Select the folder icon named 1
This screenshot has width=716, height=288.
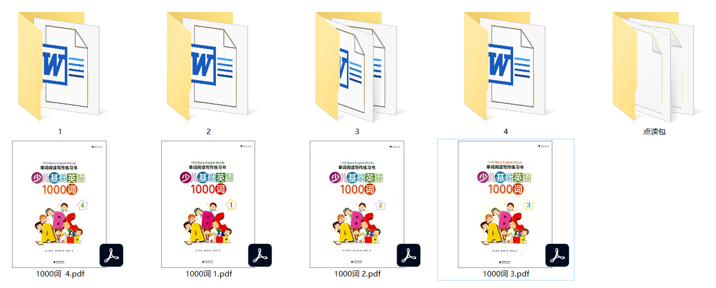click(x=59, y=66)
